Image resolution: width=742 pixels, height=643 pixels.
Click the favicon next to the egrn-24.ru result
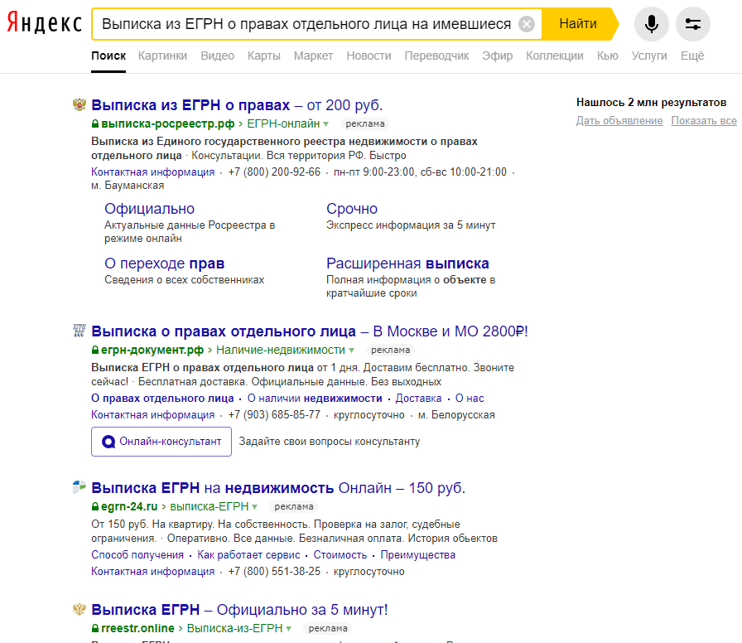coord(79,487)
